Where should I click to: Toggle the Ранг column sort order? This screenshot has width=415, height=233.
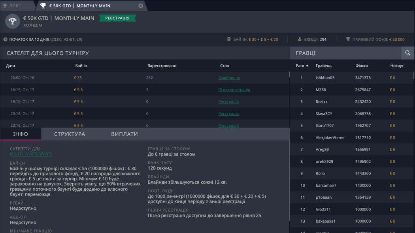302,66
